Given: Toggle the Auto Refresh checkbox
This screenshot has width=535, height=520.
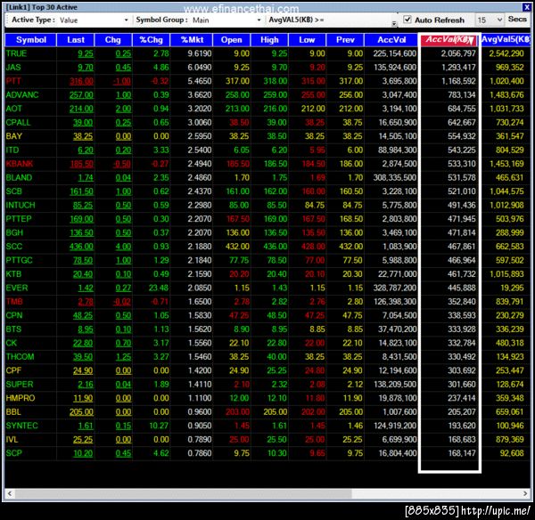Looking at the screenshot, I should pos(407,20).
